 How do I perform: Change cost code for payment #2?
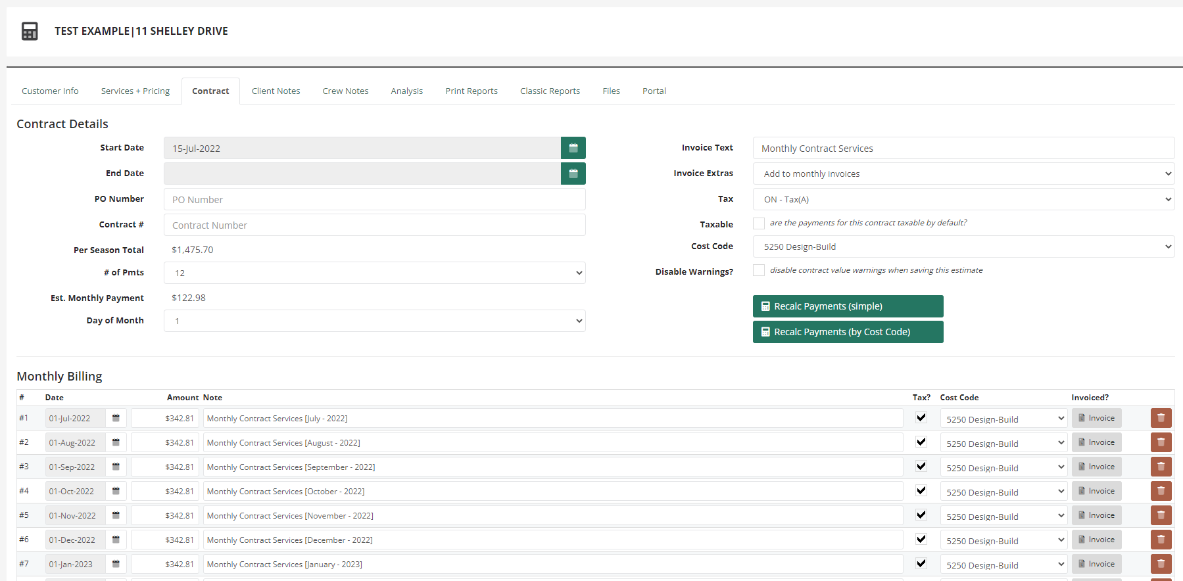click(1003, 443)
